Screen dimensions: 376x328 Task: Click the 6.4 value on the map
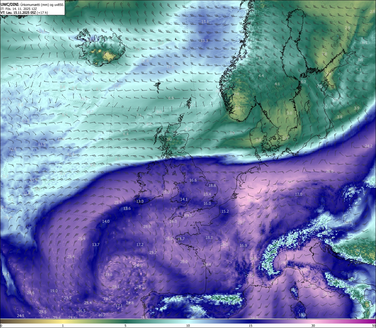pos(126,134)
